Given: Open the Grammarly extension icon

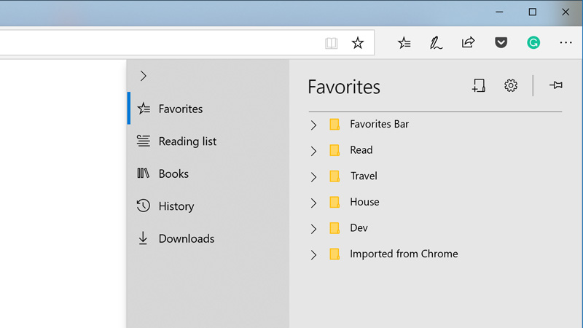Looking at the screenshot, I should pos(533,43).
